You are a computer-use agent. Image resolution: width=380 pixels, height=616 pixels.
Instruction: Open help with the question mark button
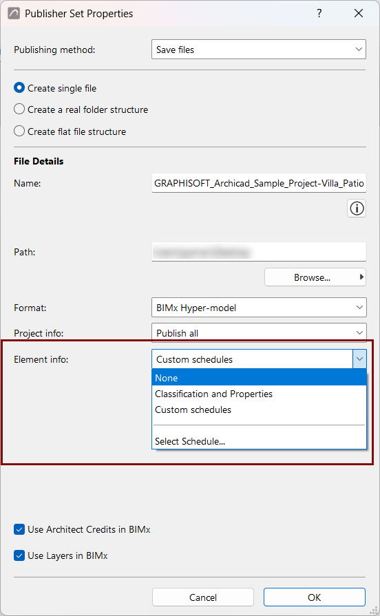[319, 13]
